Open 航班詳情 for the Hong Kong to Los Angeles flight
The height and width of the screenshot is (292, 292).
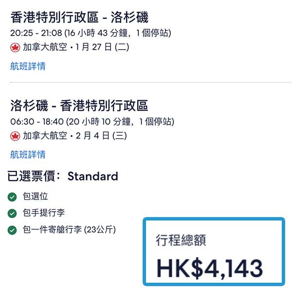[28, 66]
